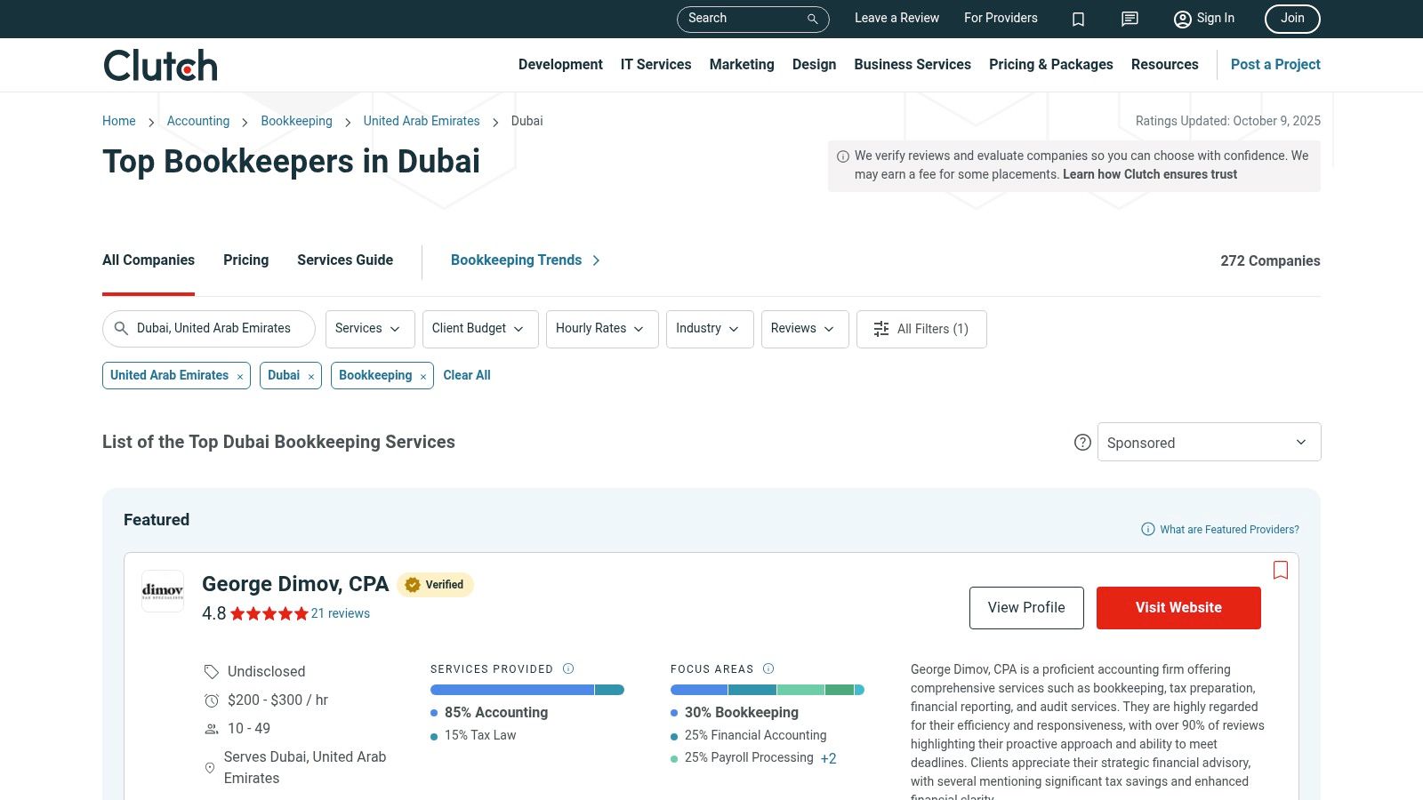The height and width of the screenshot is (800, 1423).
Task: Click the Focus Areas percentage bar
Action: tap(768, 690)
